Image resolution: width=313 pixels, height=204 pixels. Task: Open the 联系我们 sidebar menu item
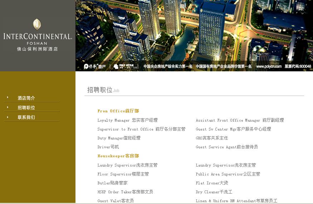click(26, 117)
